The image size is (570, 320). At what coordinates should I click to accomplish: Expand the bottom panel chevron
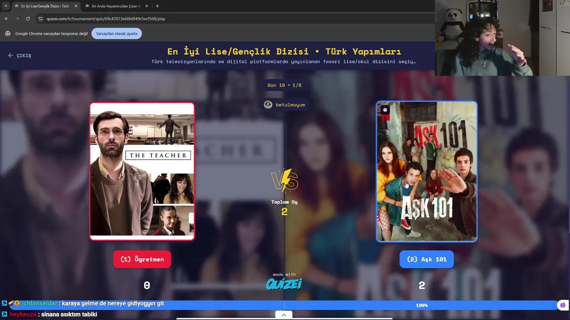[x=284, y=315]
